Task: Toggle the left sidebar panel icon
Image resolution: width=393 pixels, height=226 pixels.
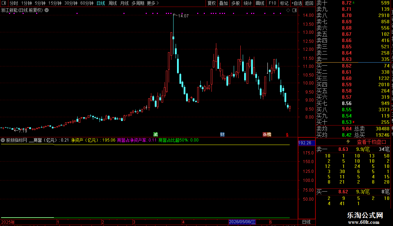Action: pyautogui.click(x=4, y=3)
